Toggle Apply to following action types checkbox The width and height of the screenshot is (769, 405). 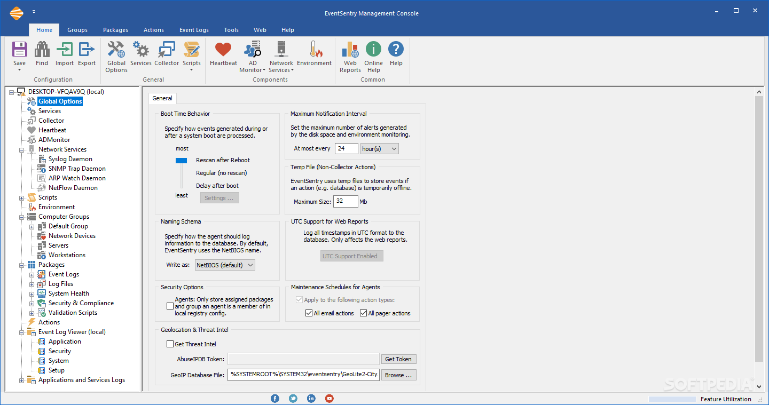(299, 300)
